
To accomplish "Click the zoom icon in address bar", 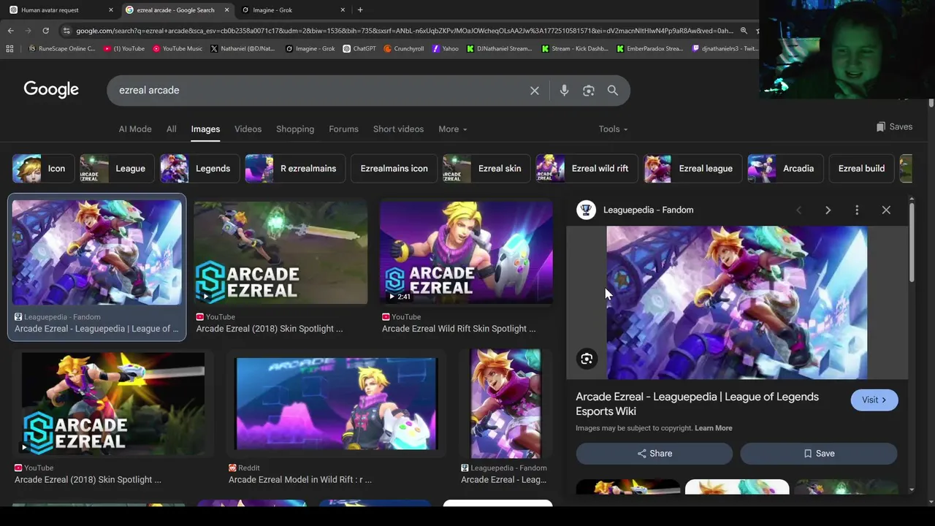I will (x=744, y=31).
